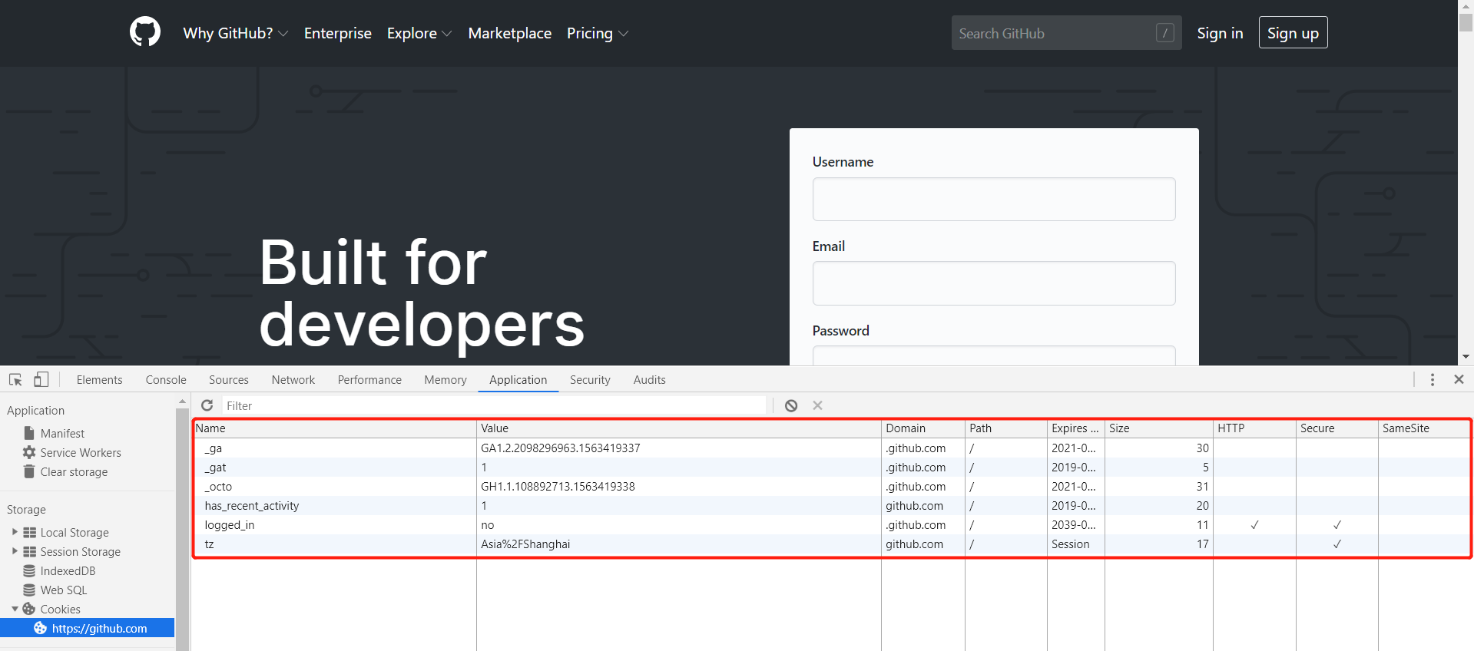Click the slash shortcut icon in search

1164,33
